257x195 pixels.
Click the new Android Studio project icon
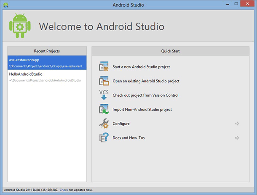coord(104,66)
